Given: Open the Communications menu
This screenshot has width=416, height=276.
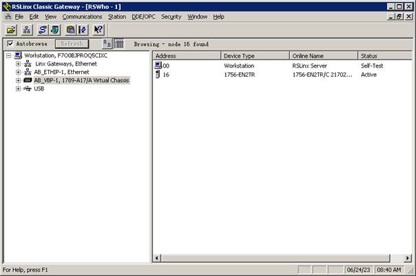Looking at the screenshot, I should 82,17.
